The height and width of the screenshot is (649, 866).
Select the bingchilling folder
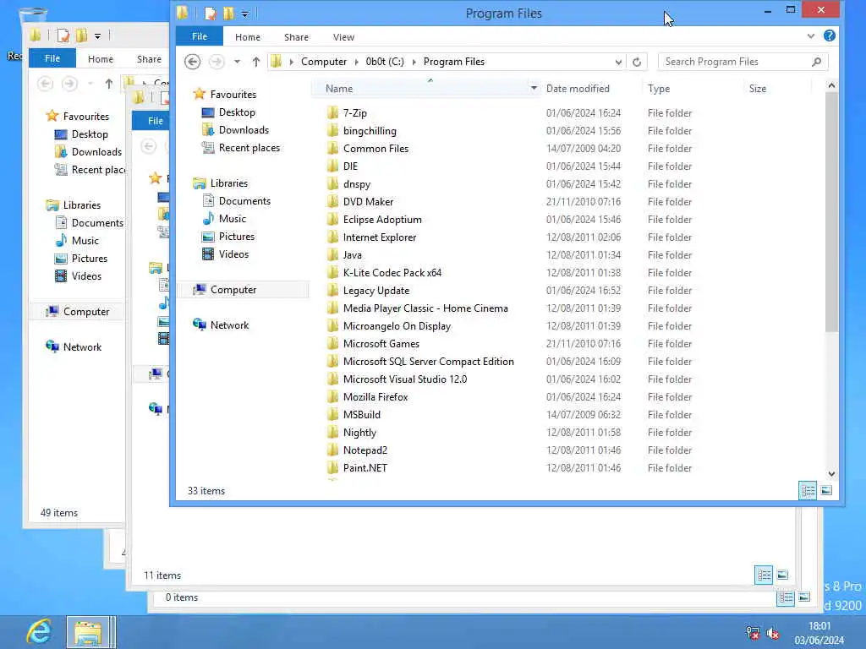click(x=370, y=131)
